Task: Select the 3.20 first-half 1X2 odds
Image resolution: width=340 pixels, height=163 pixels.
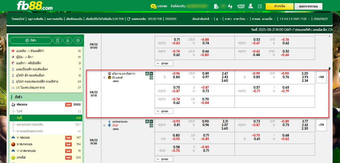Action: coord(305,73)
